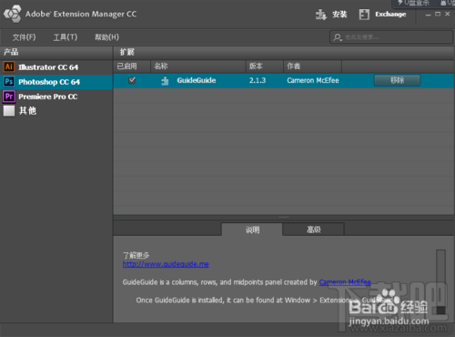Image resolution: width=455 pixels, height=337 pixels.
Task: Select the Illustrator CC 64 Ai icon
Action: [9, 66]
